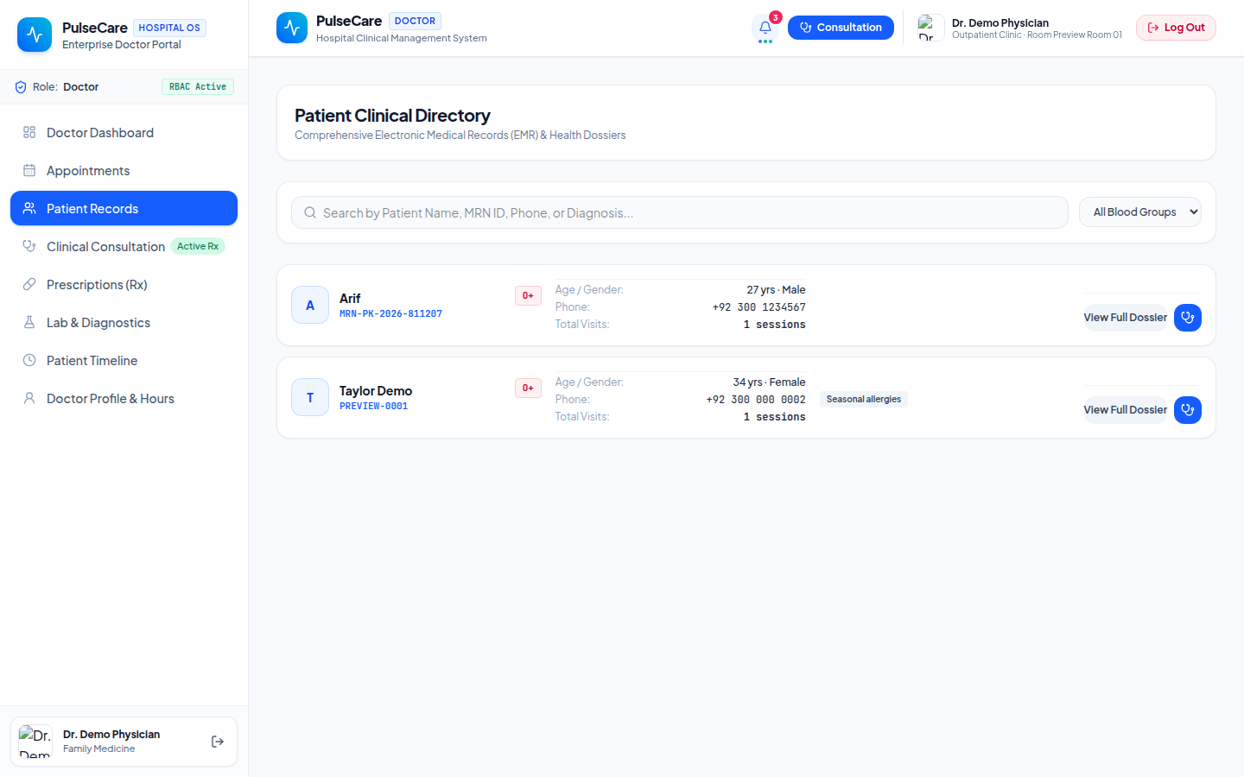Click MRN-PK-2026-811207 record ID
The width and height of the screenshot is (1244, 777).
click(x=390, y=314)
